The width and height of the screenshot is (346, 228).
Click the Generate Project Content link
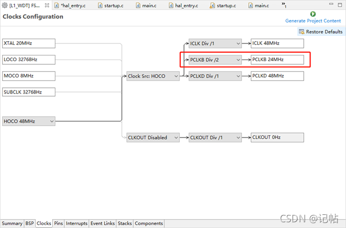313,21
